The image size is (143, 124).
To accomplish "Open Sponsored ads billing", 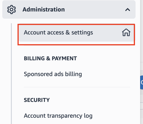I will point(53,74).
